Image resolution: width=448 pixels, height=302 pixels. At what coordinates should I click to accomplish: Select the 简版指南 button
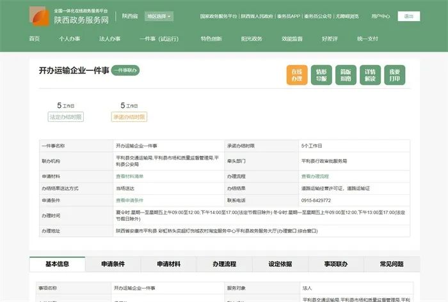click(346, 75)
